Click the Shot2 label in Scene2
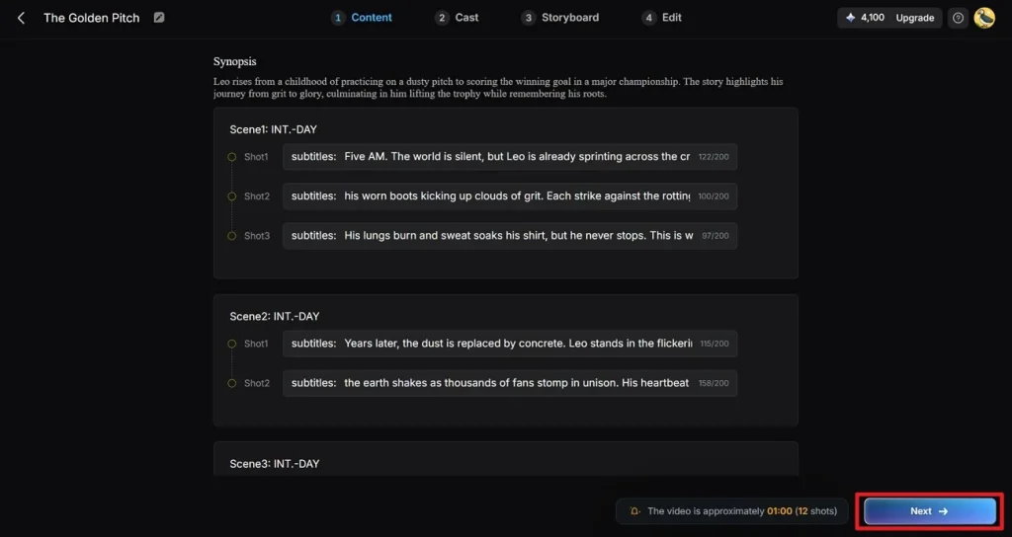 coord(257,383)
